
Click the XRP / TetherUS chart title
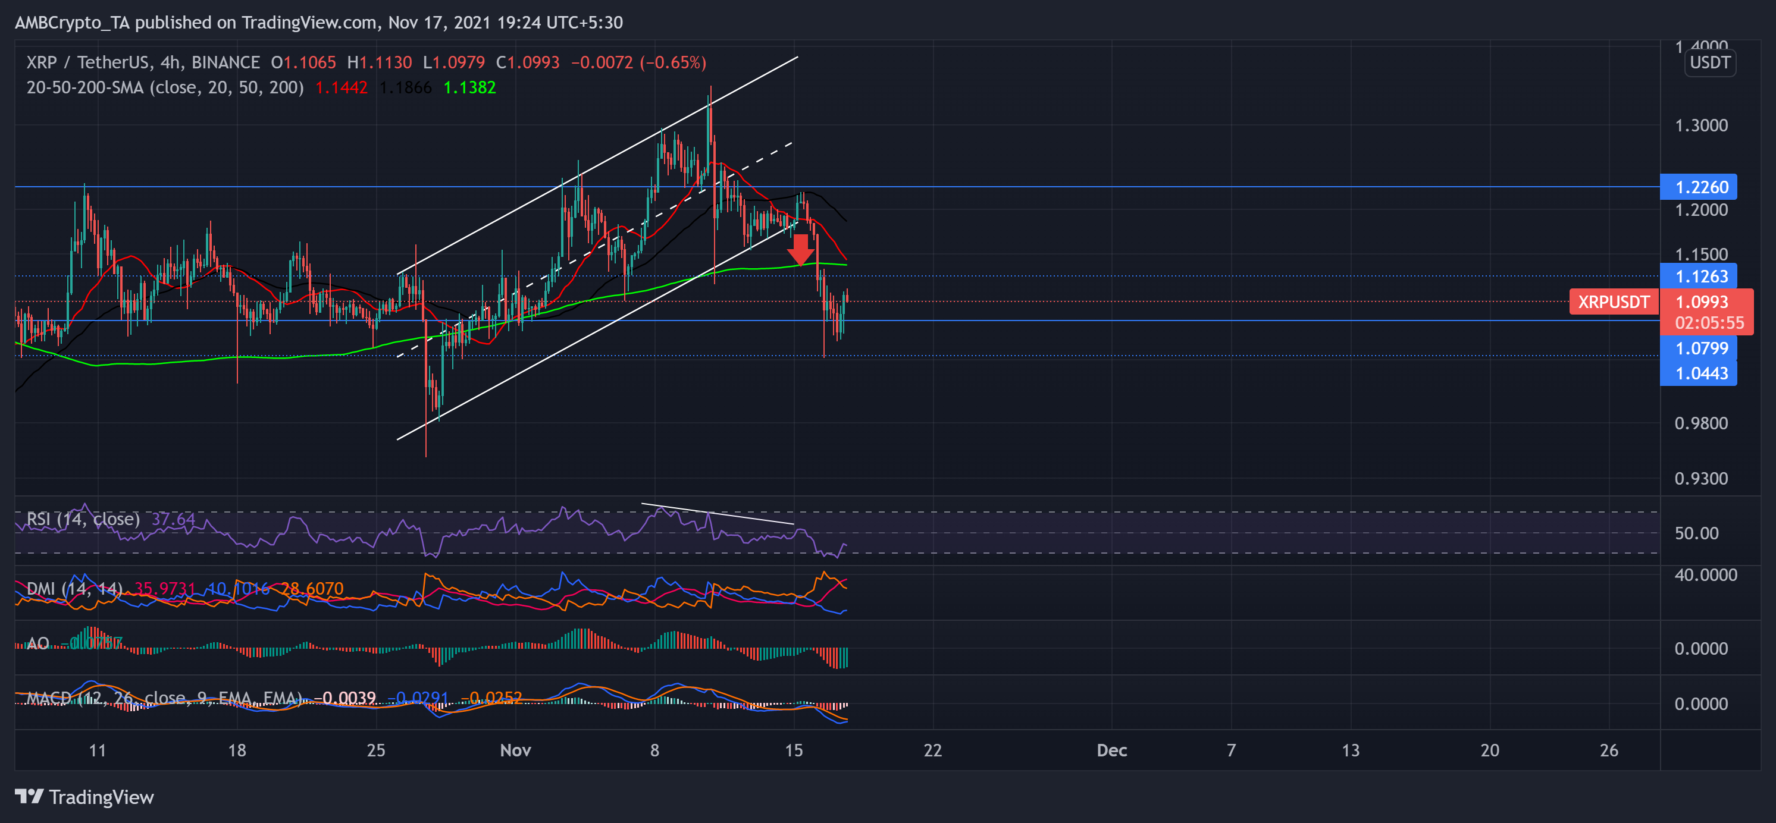click(x=143, y=62)
